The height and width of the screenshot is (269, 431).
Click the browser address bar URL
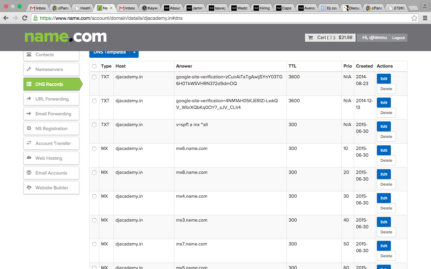111,18
